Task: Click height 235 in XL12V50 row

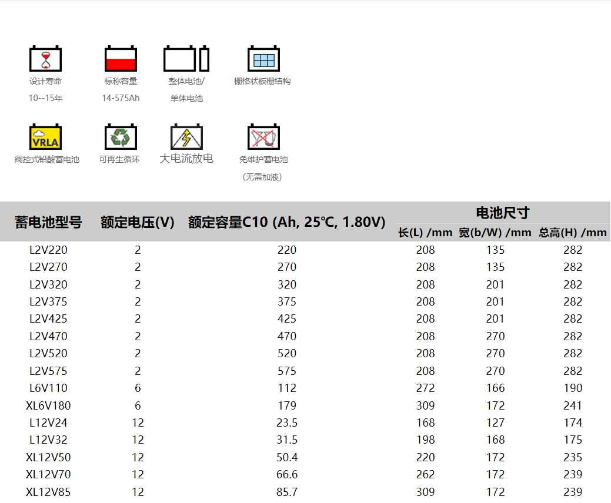Action: point(572,457)
